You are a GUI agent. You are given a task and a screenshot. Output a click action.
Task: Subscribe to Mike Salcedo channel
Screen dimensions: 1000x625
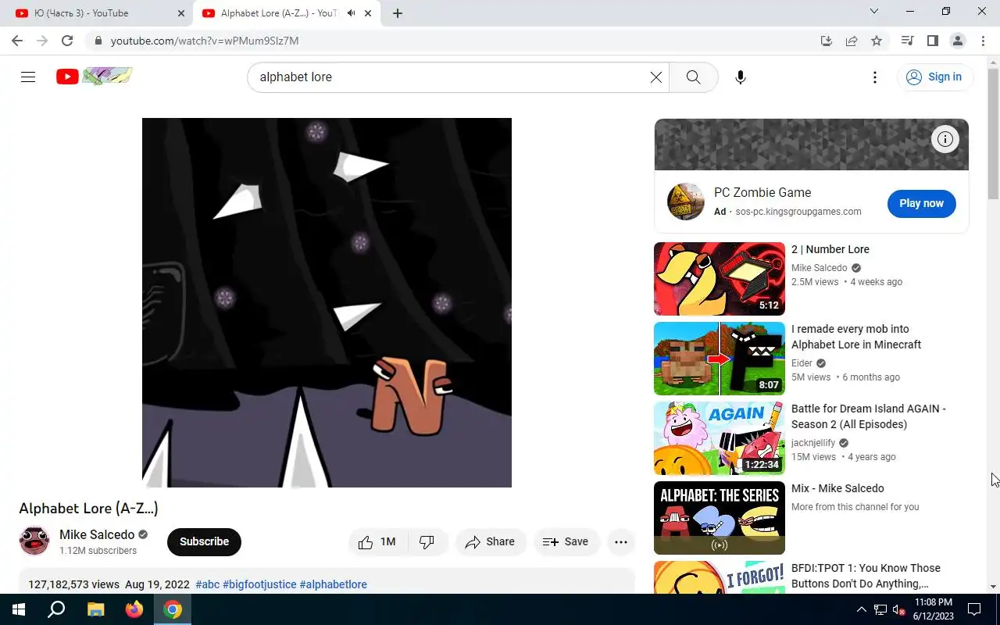204,541
